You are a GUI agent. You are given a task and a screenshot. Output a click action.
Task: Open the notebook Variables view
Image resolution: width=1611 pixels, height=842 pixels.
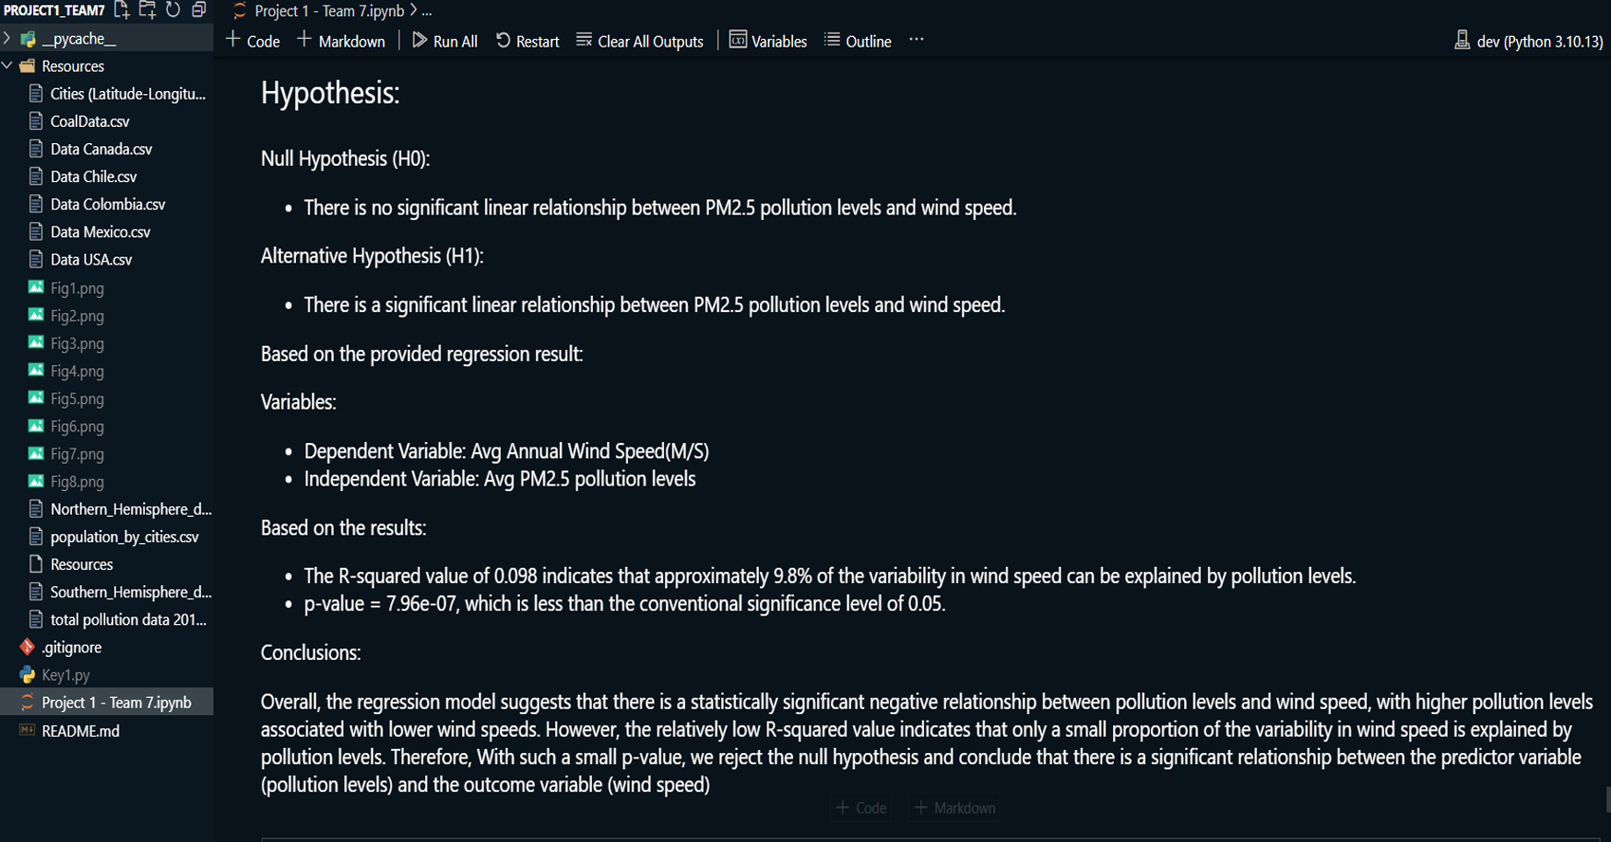(768, 41)
